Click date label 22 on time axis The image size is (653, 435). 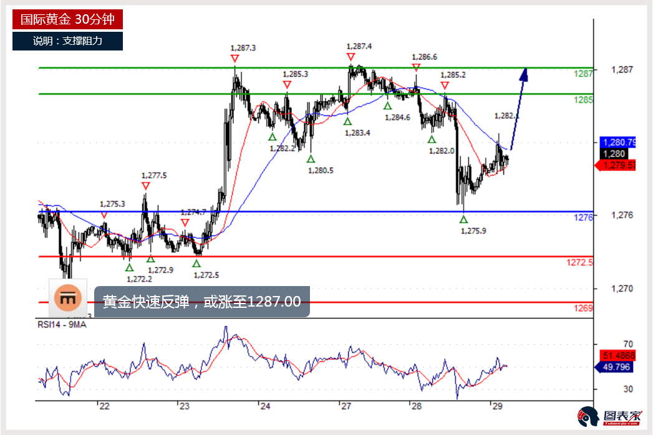point(104,406)
